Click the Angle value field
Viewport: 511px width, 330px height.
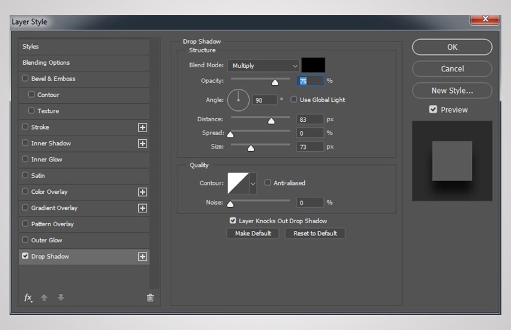(265, 100)
